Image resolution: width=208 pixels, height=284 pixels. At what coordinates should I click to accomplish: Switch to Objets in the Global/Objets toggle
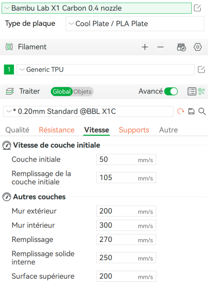click(x=83, y=92)
